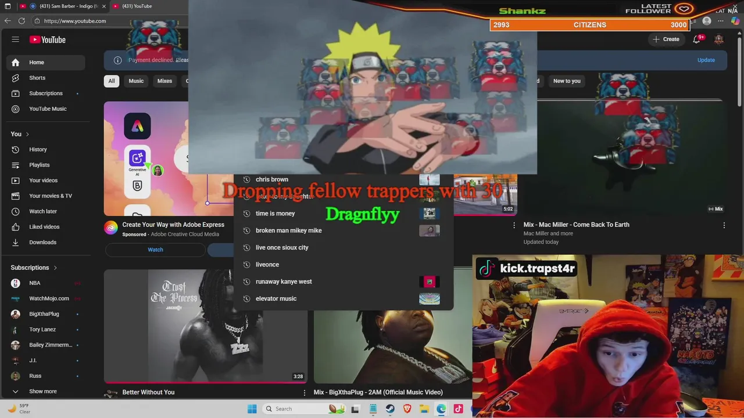The width and height of the screenshot is (744, 418).
Task: Open the notifications bell
Action: click(x=697, y=39)
